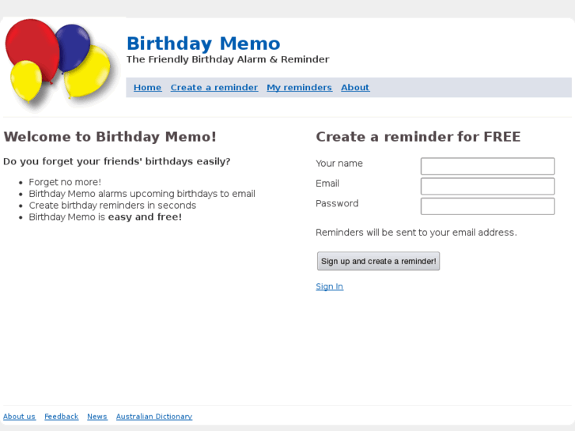Screen dimensions: 575x431
Task: Open the About navigation link
Action: pyautogui.click(x=355, y=88)
